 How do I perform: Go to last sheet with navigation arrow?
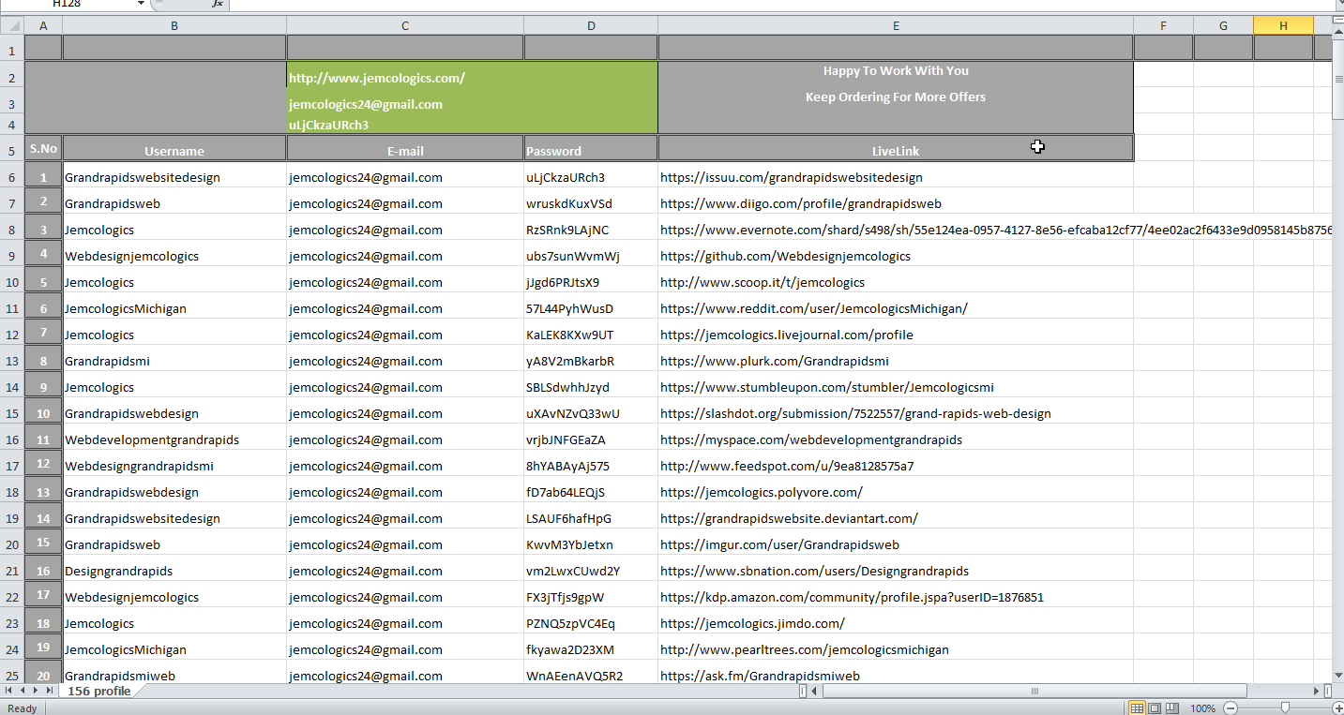(49, 691)
